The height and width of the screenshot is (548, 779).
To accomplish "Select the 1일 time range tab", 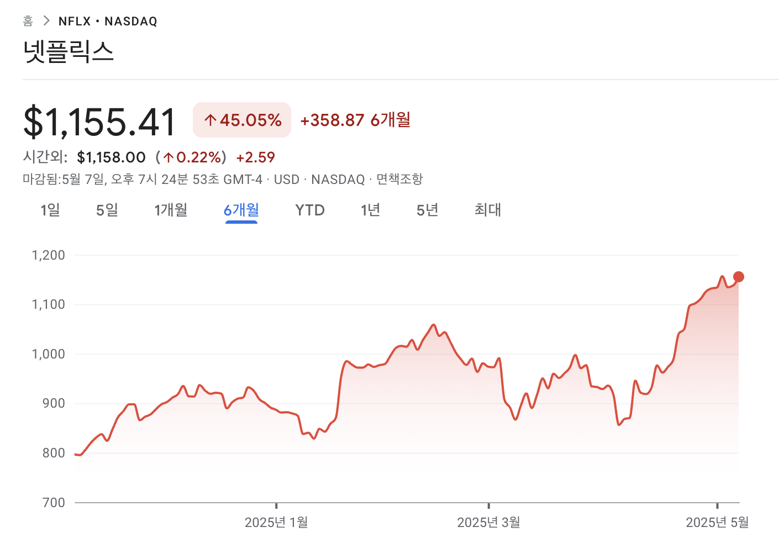I will [x=50, y=210].
